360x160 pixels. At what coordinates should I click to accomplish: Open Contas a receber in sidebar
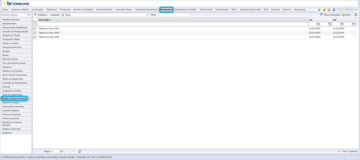point(16,43)
